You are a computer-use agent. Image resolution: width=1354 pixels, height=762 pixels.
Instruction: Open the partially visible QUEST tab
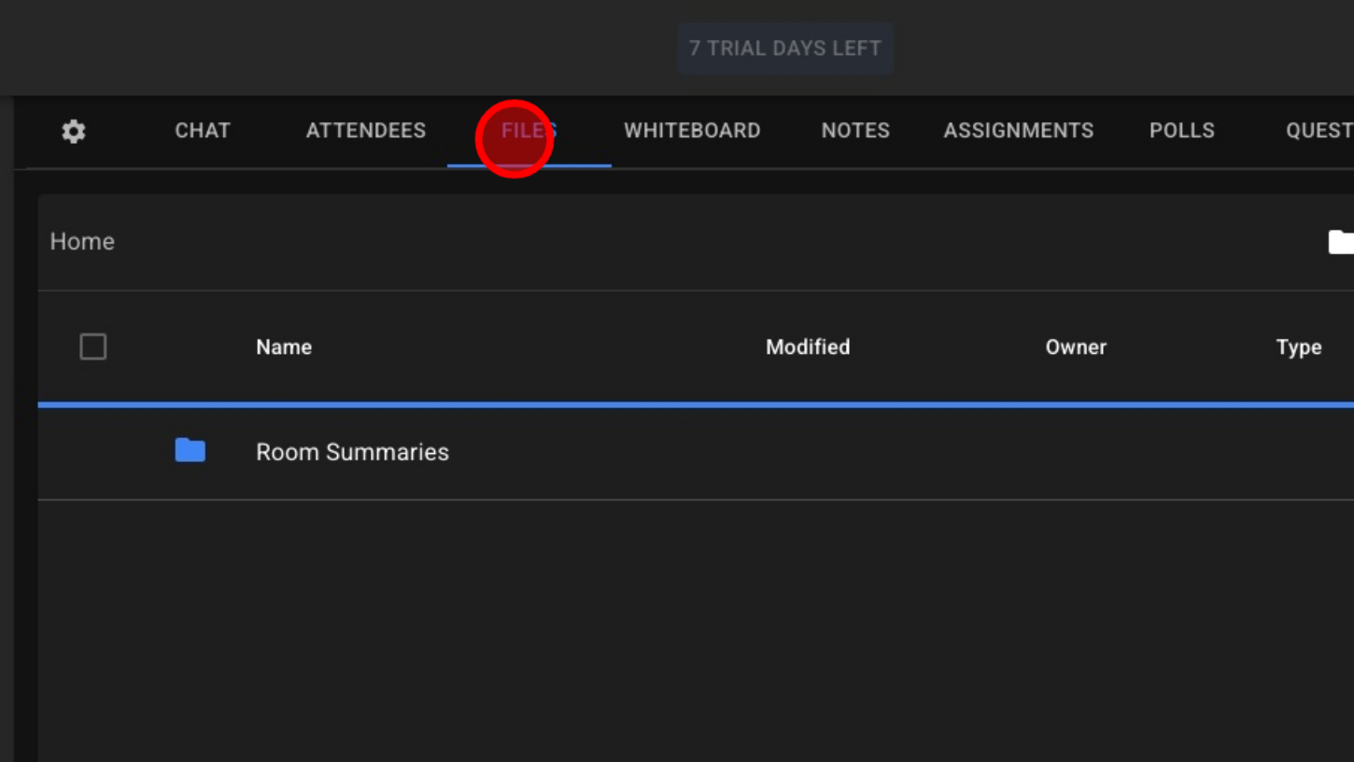pos(1319,131)
